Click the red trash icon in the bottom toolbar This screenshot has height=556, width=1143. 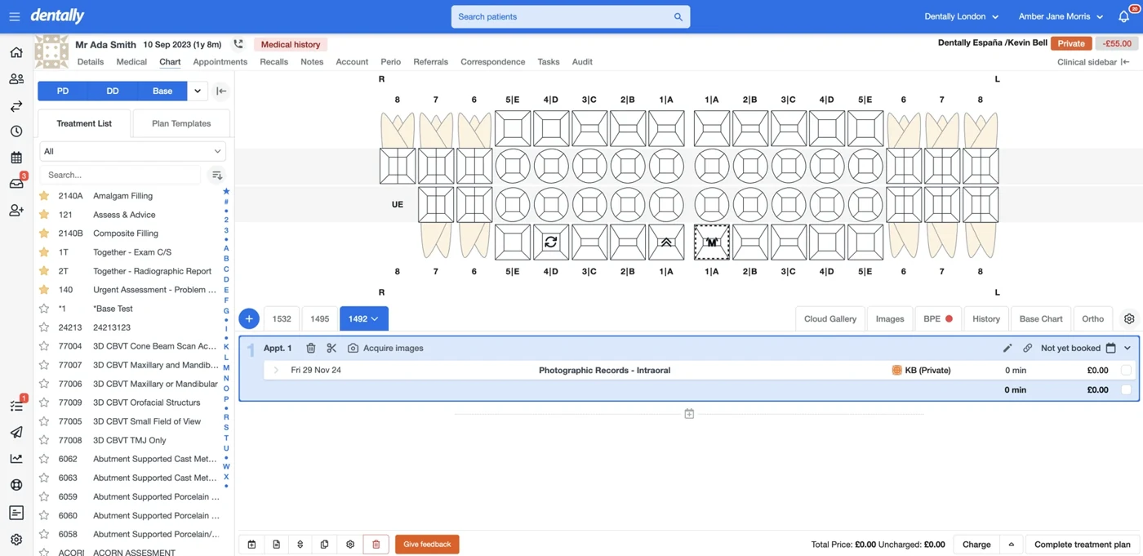coord(376,545)
